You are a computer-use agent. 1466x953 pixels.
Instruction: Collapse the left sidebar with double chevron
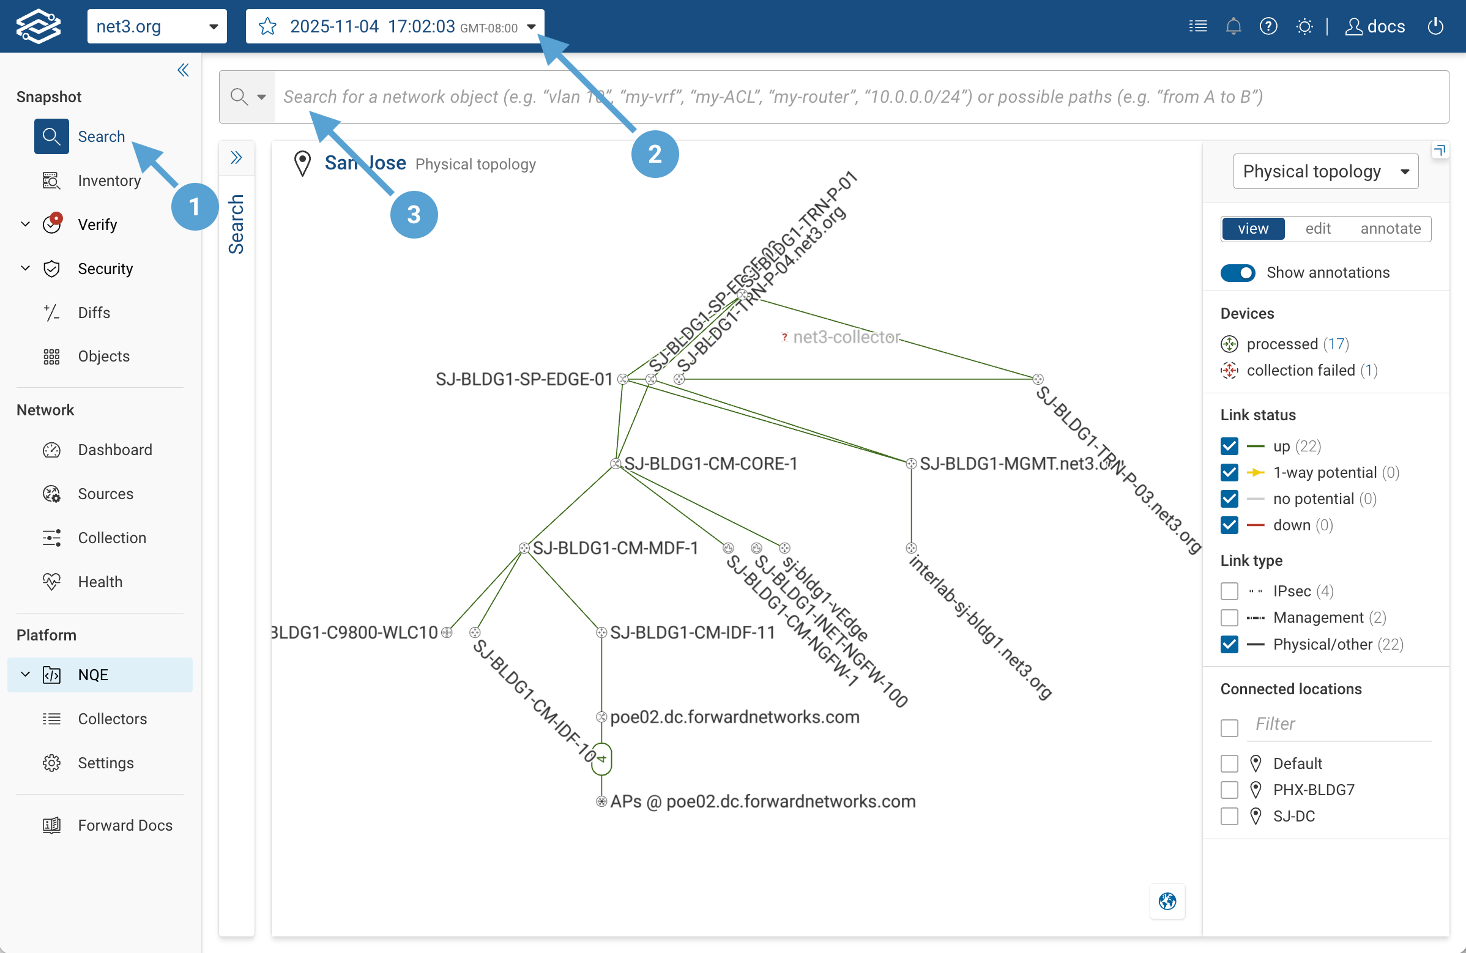(183, 70)
